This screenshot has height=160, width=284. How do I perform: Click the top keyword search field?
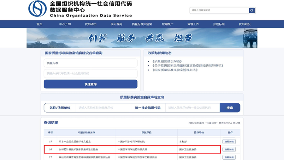click(x=219, y=10)
